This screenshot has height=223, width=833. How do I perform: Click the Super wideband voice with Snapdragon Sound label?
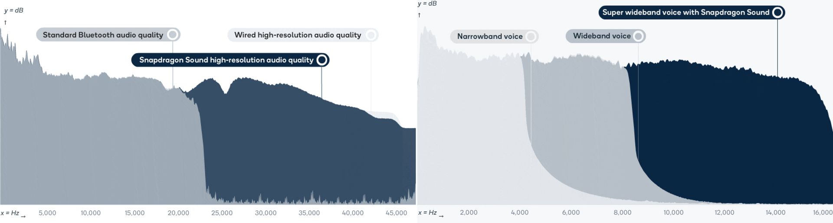pos(686,13)
